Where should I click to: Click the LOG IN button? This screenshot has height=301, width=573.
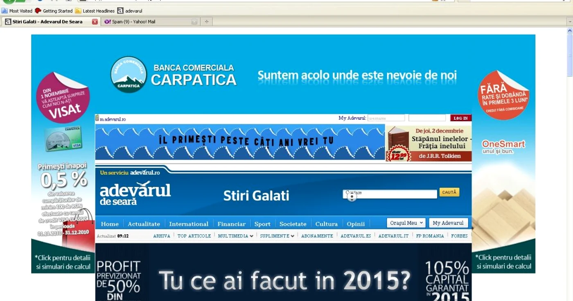coord(461,118)
